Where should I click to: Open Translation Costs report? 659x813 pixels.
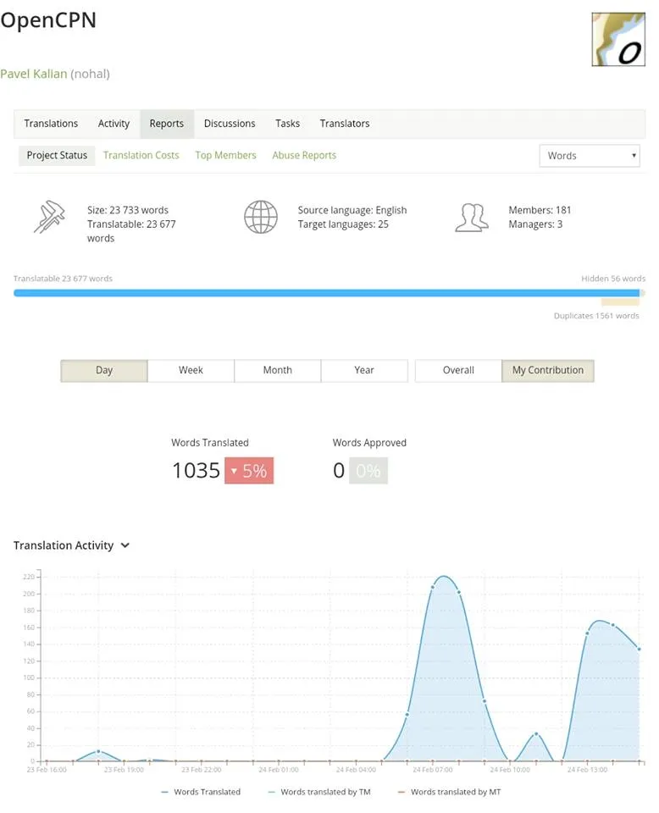(x=141, y=155)
